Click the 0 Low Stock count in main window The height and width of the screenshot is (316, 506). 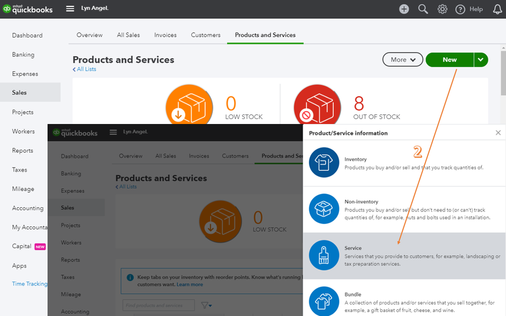tap(231, 103)
